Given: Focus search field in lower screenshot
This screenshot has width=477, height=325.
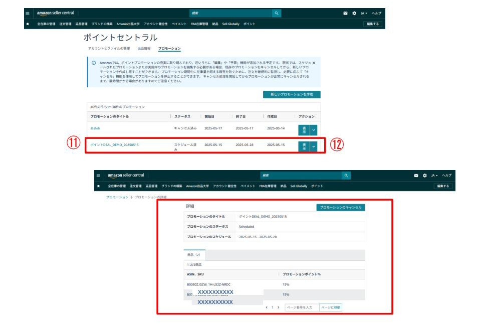Looking at the screenshot, I should point(301,176).
